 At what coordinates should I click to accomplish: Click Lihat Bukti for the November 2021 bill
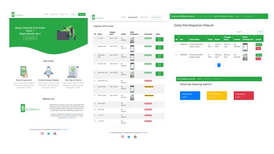(x=159, y=74)
